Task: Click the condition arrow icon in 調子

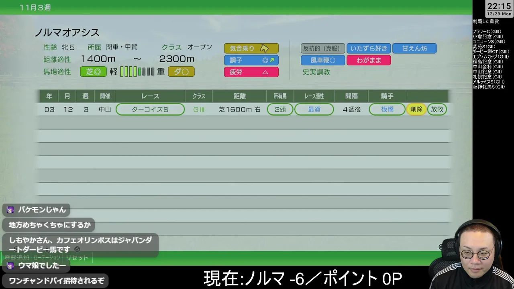Action: (272, 60)
